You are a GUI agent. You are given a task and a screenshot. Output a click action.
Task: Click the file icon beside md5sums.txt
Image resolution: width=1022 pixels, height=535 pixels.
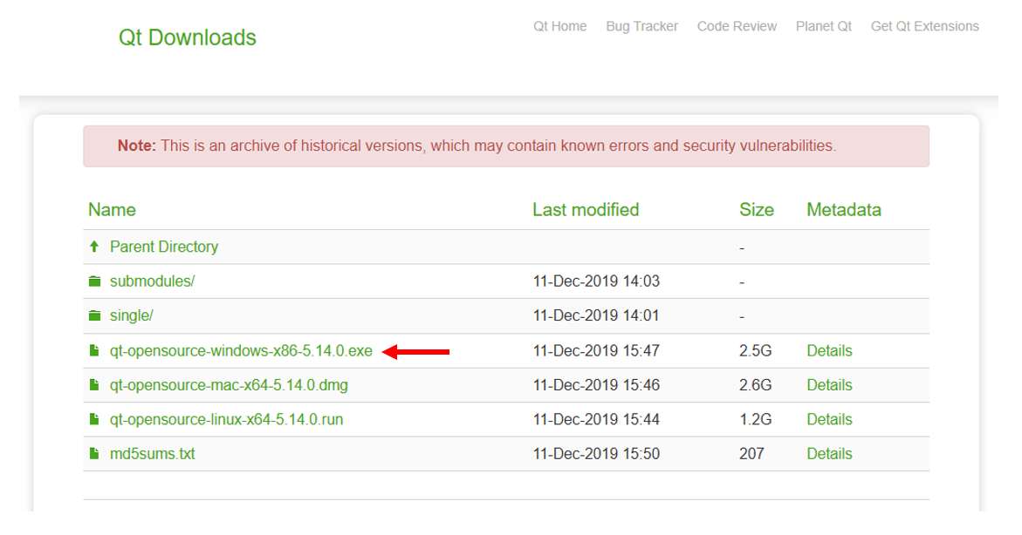click(94, 454)
